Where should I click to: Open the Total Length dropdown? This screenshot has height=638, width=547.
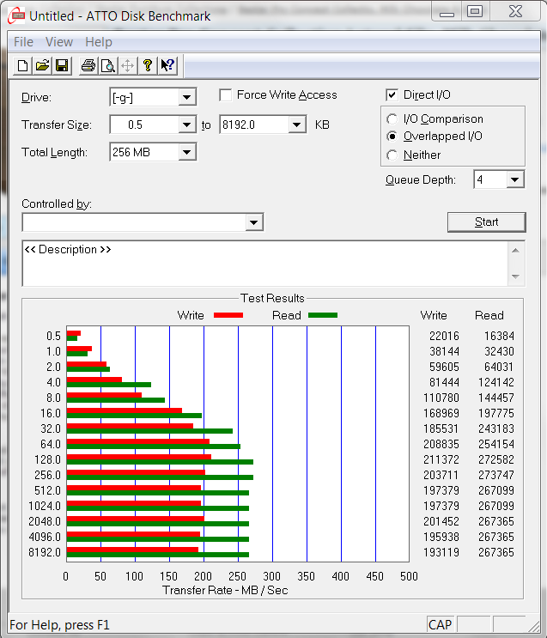pos(187,153)
